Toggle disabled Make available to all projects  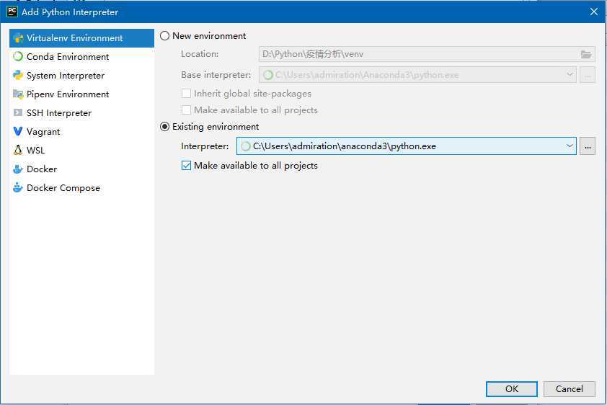pyautogui.click(x=186, y=110)
